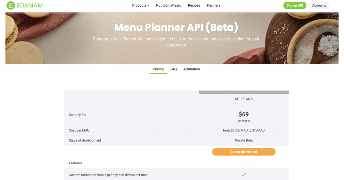Click the API PLANS column header
The image size is (344, 180).
(x=244, y=99)
